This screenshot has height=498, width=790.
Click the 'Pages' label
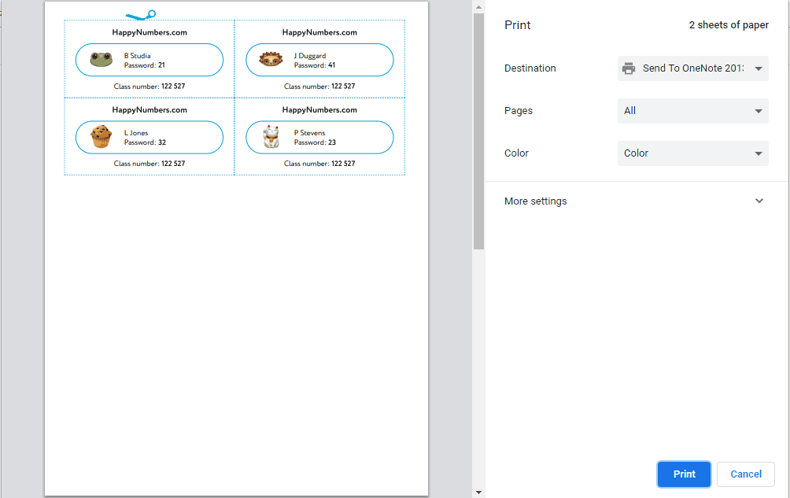519,111
